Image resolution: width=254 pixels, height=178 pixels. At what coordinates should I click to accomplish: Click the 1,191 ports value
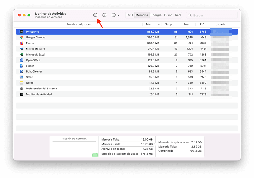click(x=190, y=49)
